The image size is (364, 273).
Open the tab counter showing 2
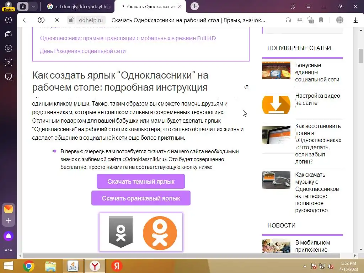[x=22, y=6]
